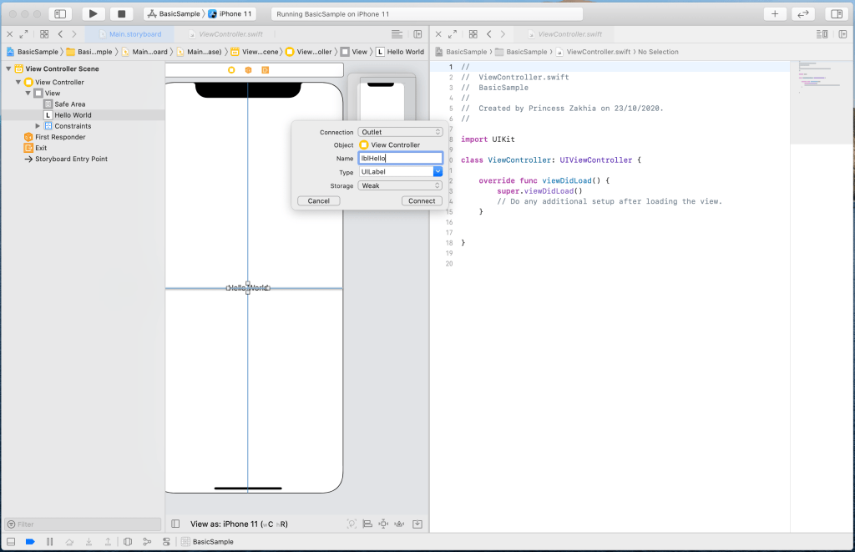Screen dimensions: 855x552
Task: Click the Pause execution icon in debug bar
Action: (x=50, y=542)
